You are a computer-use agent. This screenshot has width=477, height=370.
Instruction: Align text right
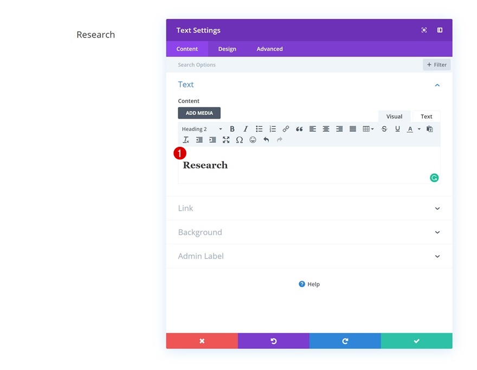click(x=339, y=129)
